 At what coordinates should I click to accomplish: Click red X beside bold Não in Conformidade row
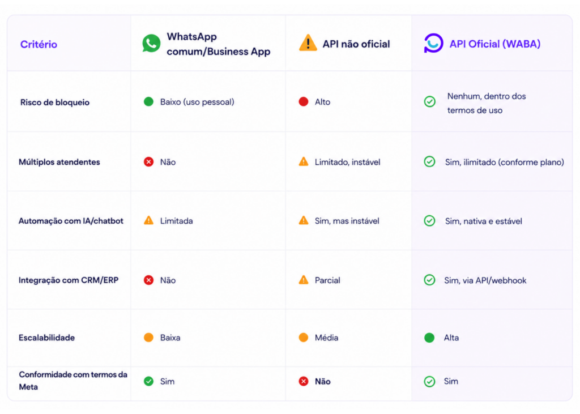click(x=304, y=381)
